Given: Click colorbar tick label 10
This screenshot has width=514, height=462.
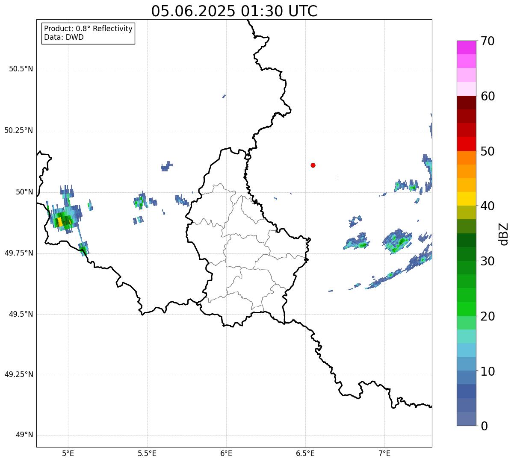Looking at the screenshot, I should pos(487,371).
